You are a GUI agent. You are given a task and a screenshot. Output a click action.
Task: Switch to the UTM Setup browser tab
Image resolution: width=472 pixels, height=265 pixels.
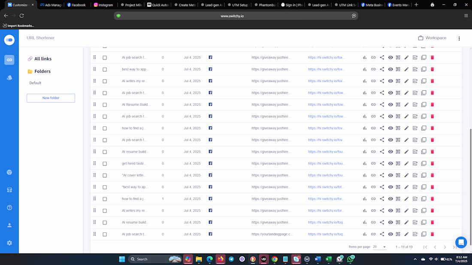[238, 5]
